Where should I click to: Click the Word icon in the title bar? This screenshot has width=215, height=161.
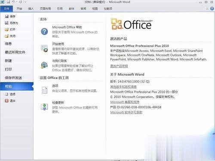coord(2,2)
